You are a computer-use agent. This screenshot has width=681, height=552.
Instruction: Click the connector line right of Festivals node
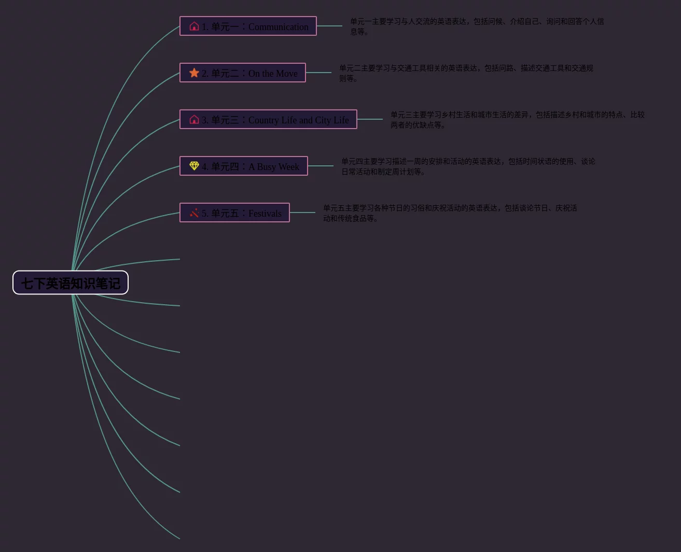[x=302, y=213]
